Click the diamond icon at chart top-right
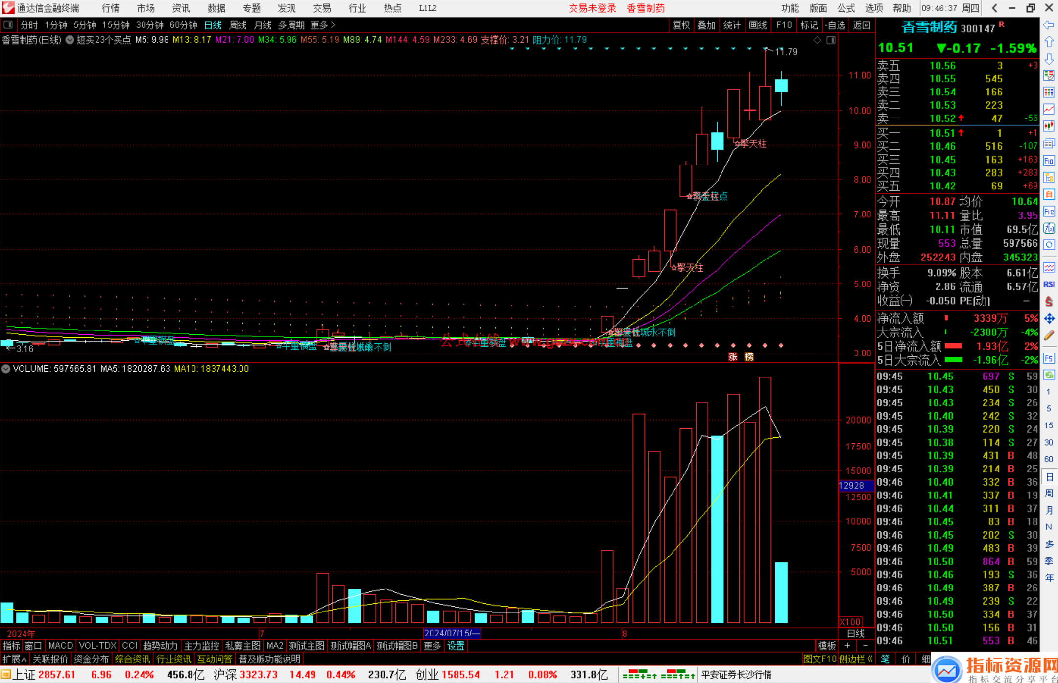The image size is (1058, 683). pyautogui.click(x=817, y=40)
